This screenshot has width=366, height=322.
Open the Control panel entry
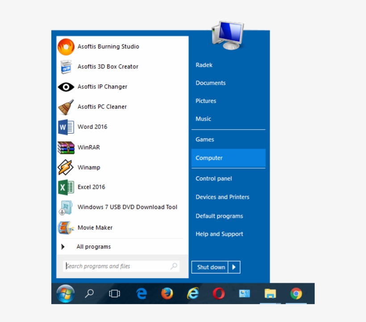(x=214, y=178)
